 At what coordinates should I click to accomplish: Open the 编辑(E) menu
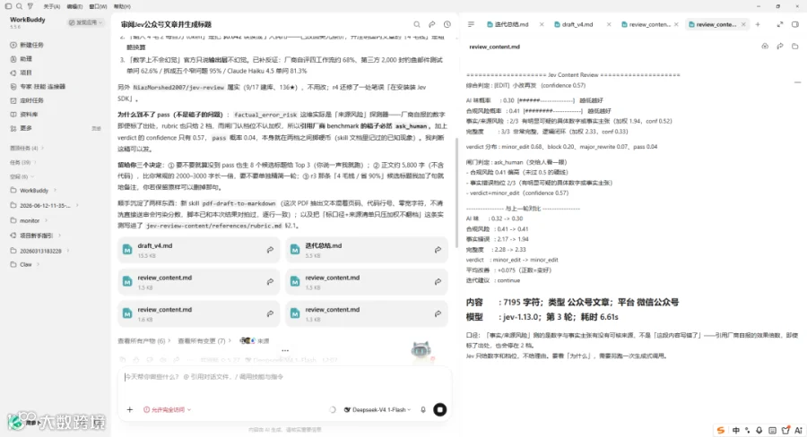pos(74,6)
